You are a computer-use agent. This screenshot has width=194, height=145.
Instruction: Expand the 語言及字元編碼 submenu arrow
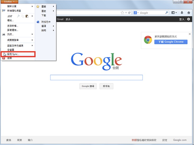tap(32, 45)
